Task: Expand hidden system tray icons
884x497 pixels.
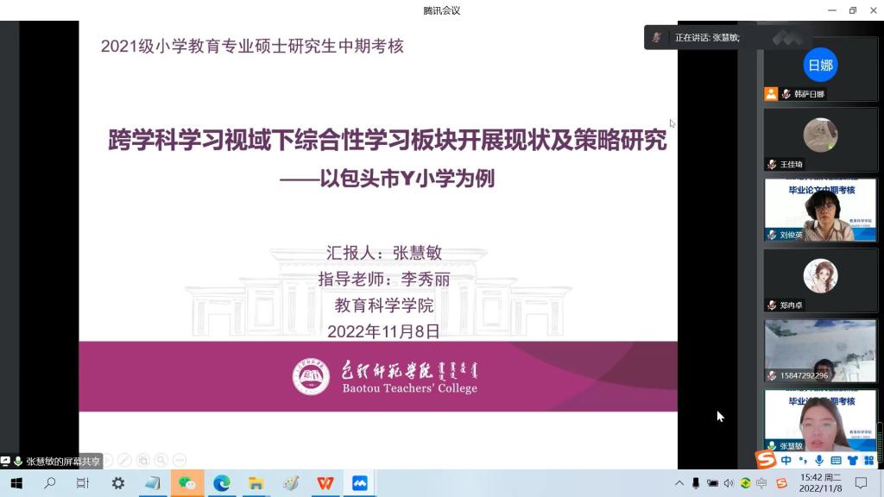Action: 679,483
